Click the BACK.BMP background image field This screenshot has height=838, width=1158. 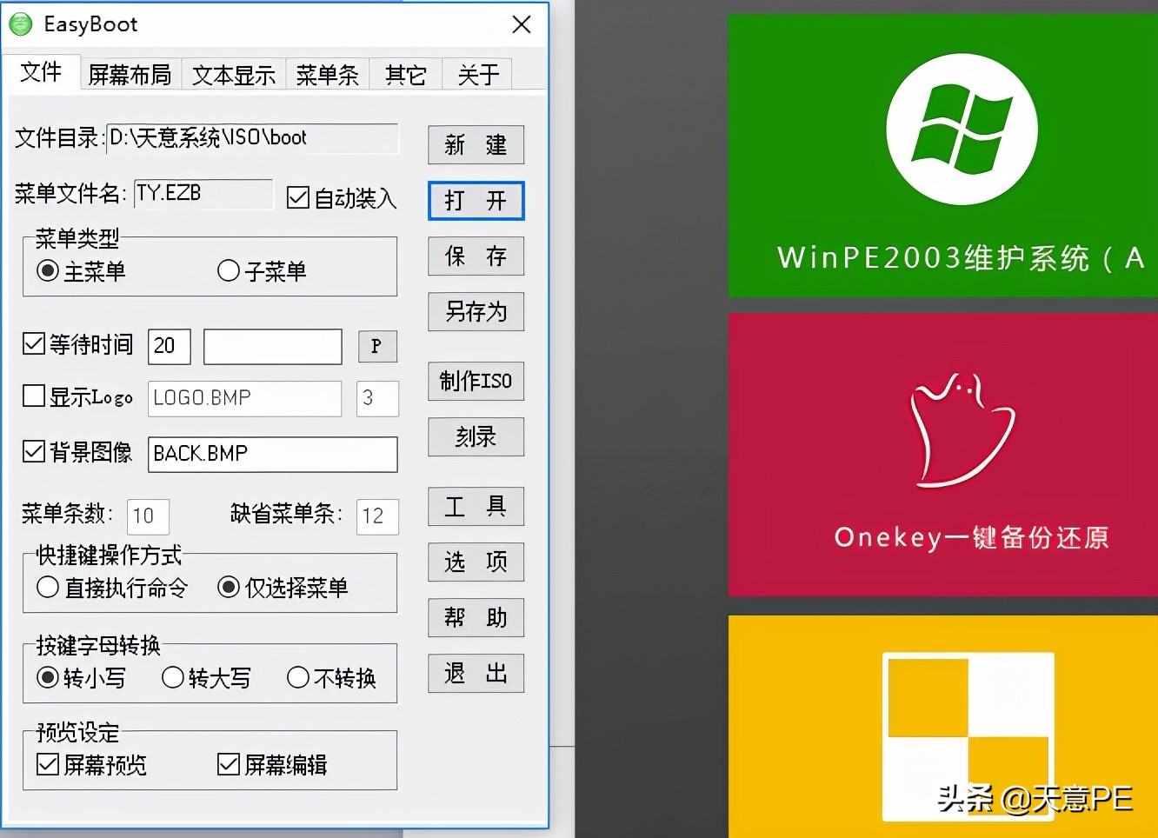(x=273, y=454)
